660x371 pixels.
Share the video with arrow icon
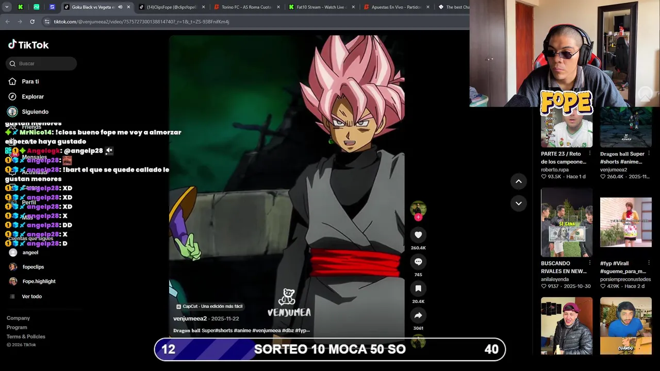[x=418, y=315]
